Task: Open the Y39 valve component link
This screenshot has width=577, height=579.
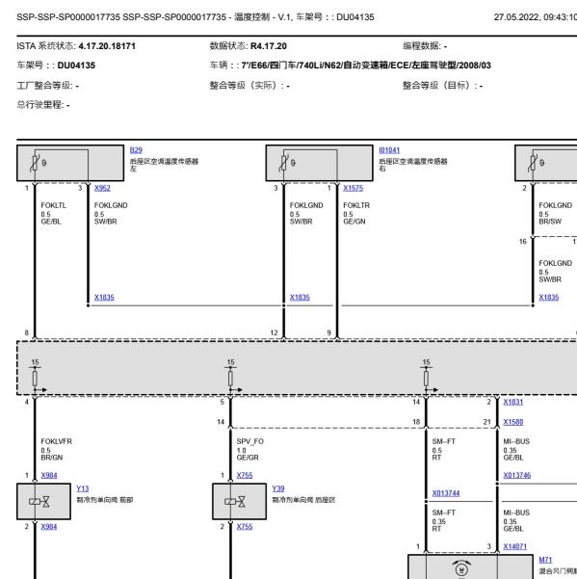Action: coord(278,488)
